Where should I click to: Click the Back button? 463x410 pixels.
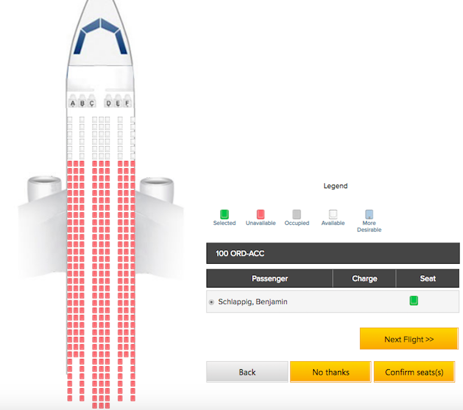tap(247, 372)
